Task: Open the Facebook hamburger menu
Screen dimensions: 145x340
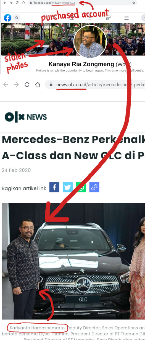Action: click(x=126, y=18)
